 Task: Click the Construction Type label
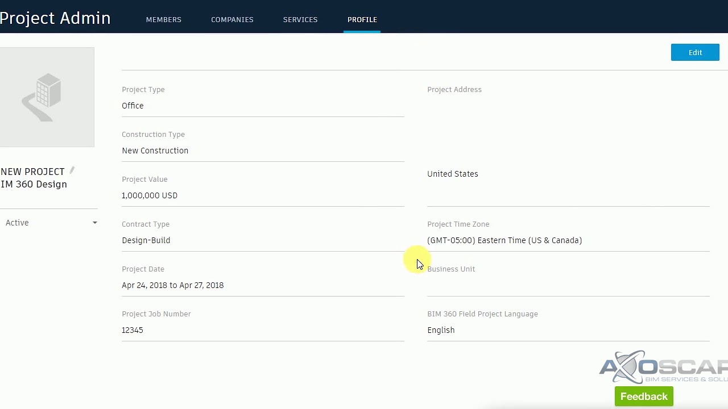tap(153, 135)
